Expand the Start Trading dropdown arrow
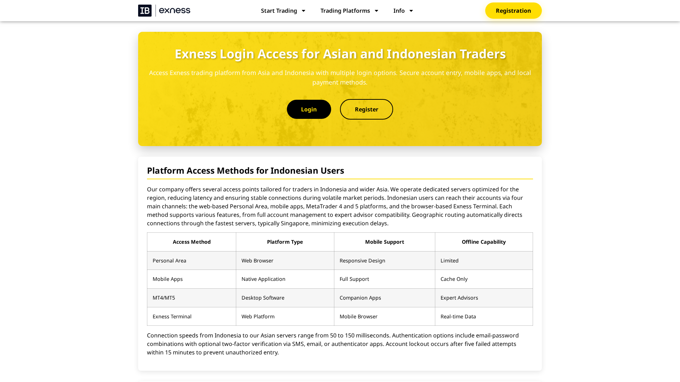This screenshot has width=680, height=382. (x=303, y=11)
